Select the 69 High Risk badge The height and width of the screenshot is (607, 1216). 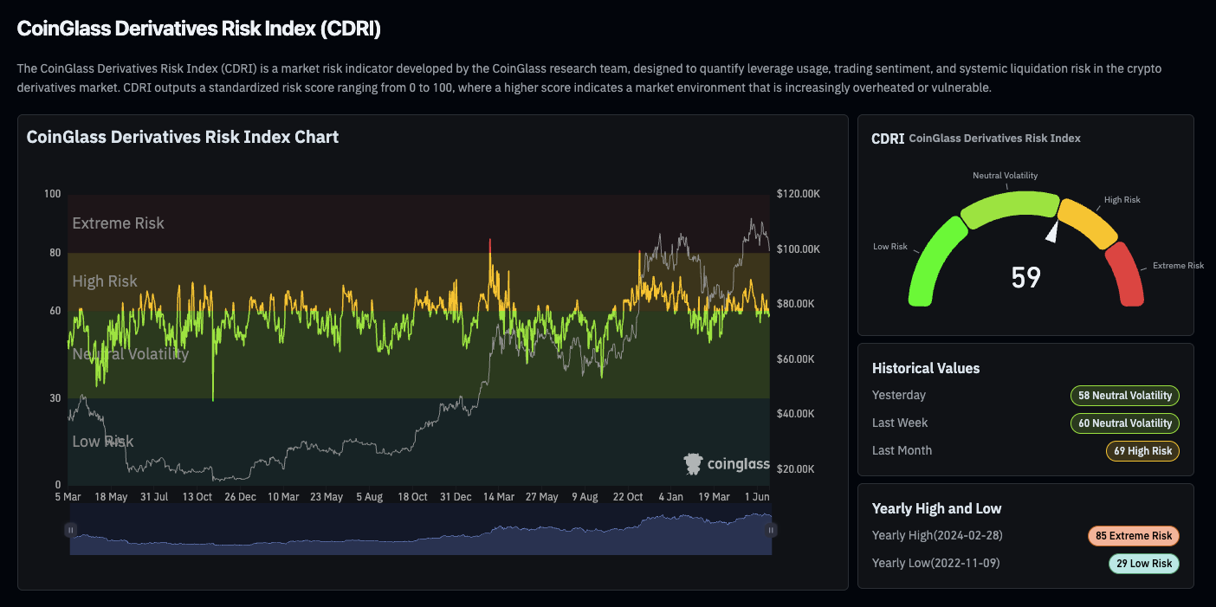pos(1142,451)
